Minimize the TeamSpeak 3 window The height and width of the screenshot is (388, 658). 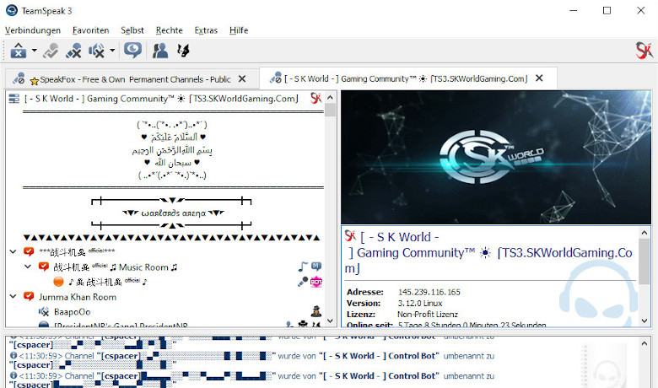tap(574, 10)
